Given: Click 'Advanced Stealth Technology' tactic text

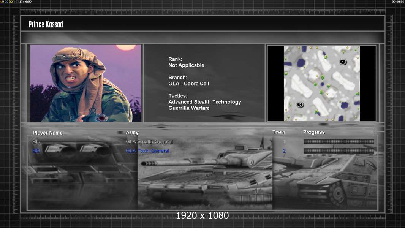Looking at the screenshot, I should coord(204,102).
